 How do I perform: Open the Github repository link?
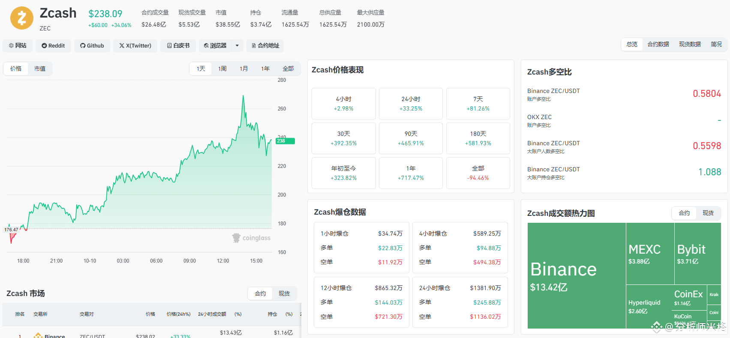pyautogui.click(x=92, y=46)
